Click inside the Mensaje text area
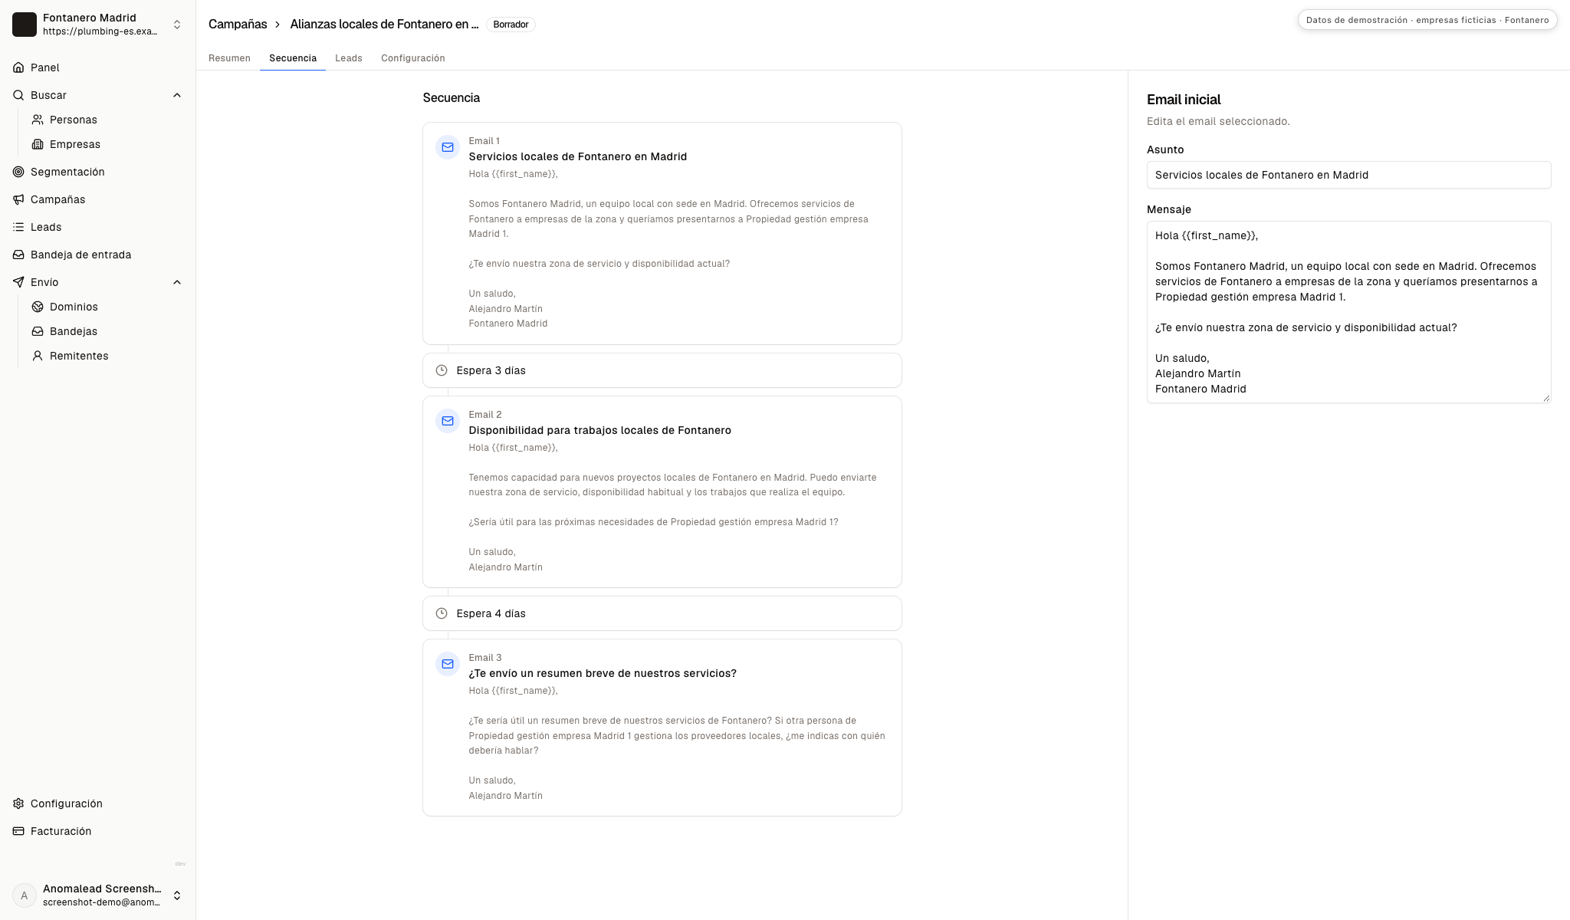Screen dimensions: 1570x920 coord(1348,312)
